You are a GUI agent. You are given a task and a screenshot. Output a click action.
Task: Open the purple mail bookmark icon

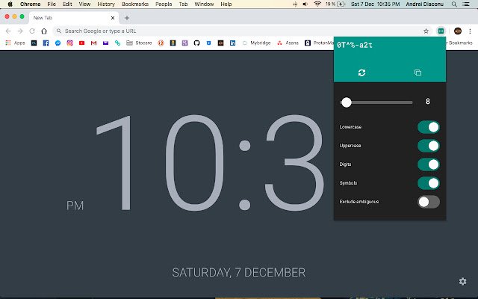point(105,43)
